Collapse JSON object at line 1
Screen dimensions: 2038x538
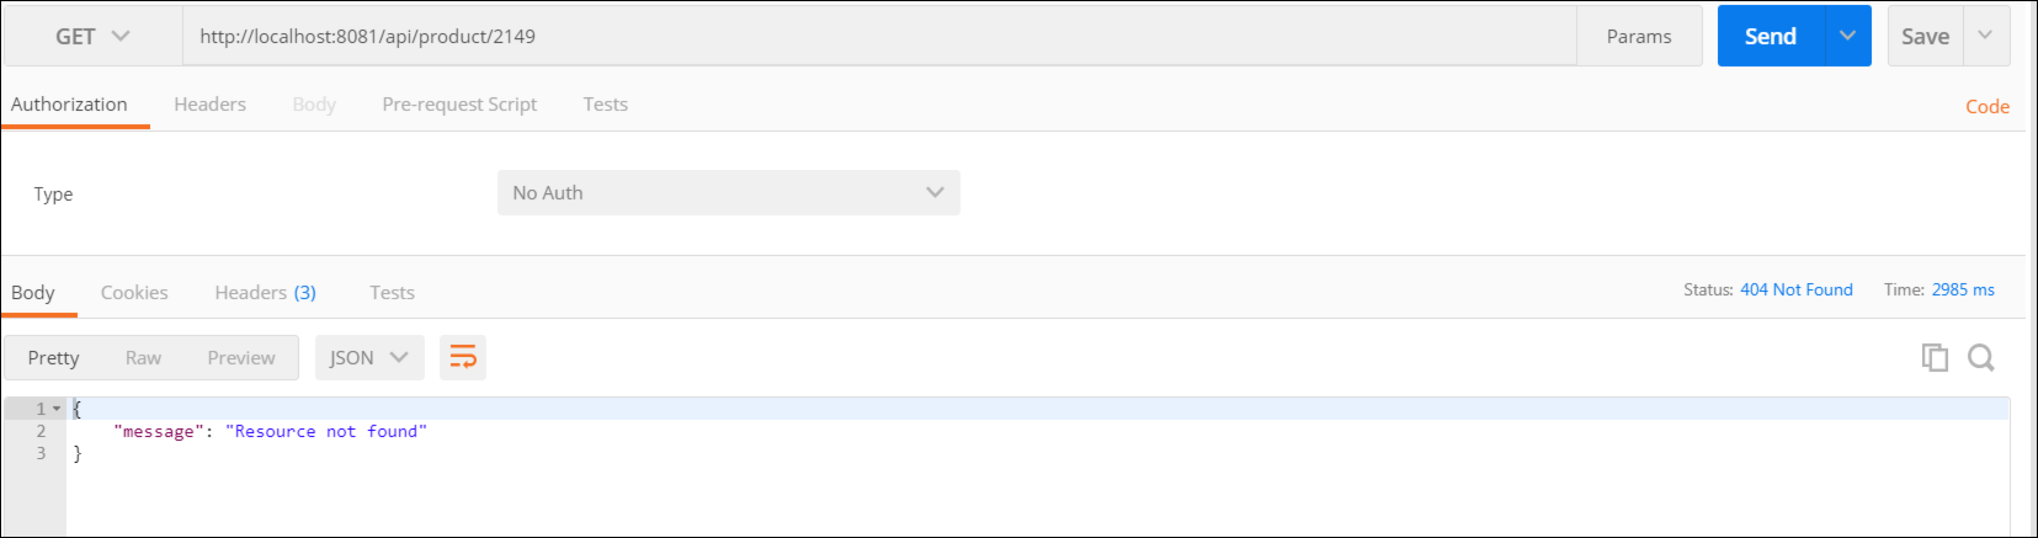coord(57,409)
